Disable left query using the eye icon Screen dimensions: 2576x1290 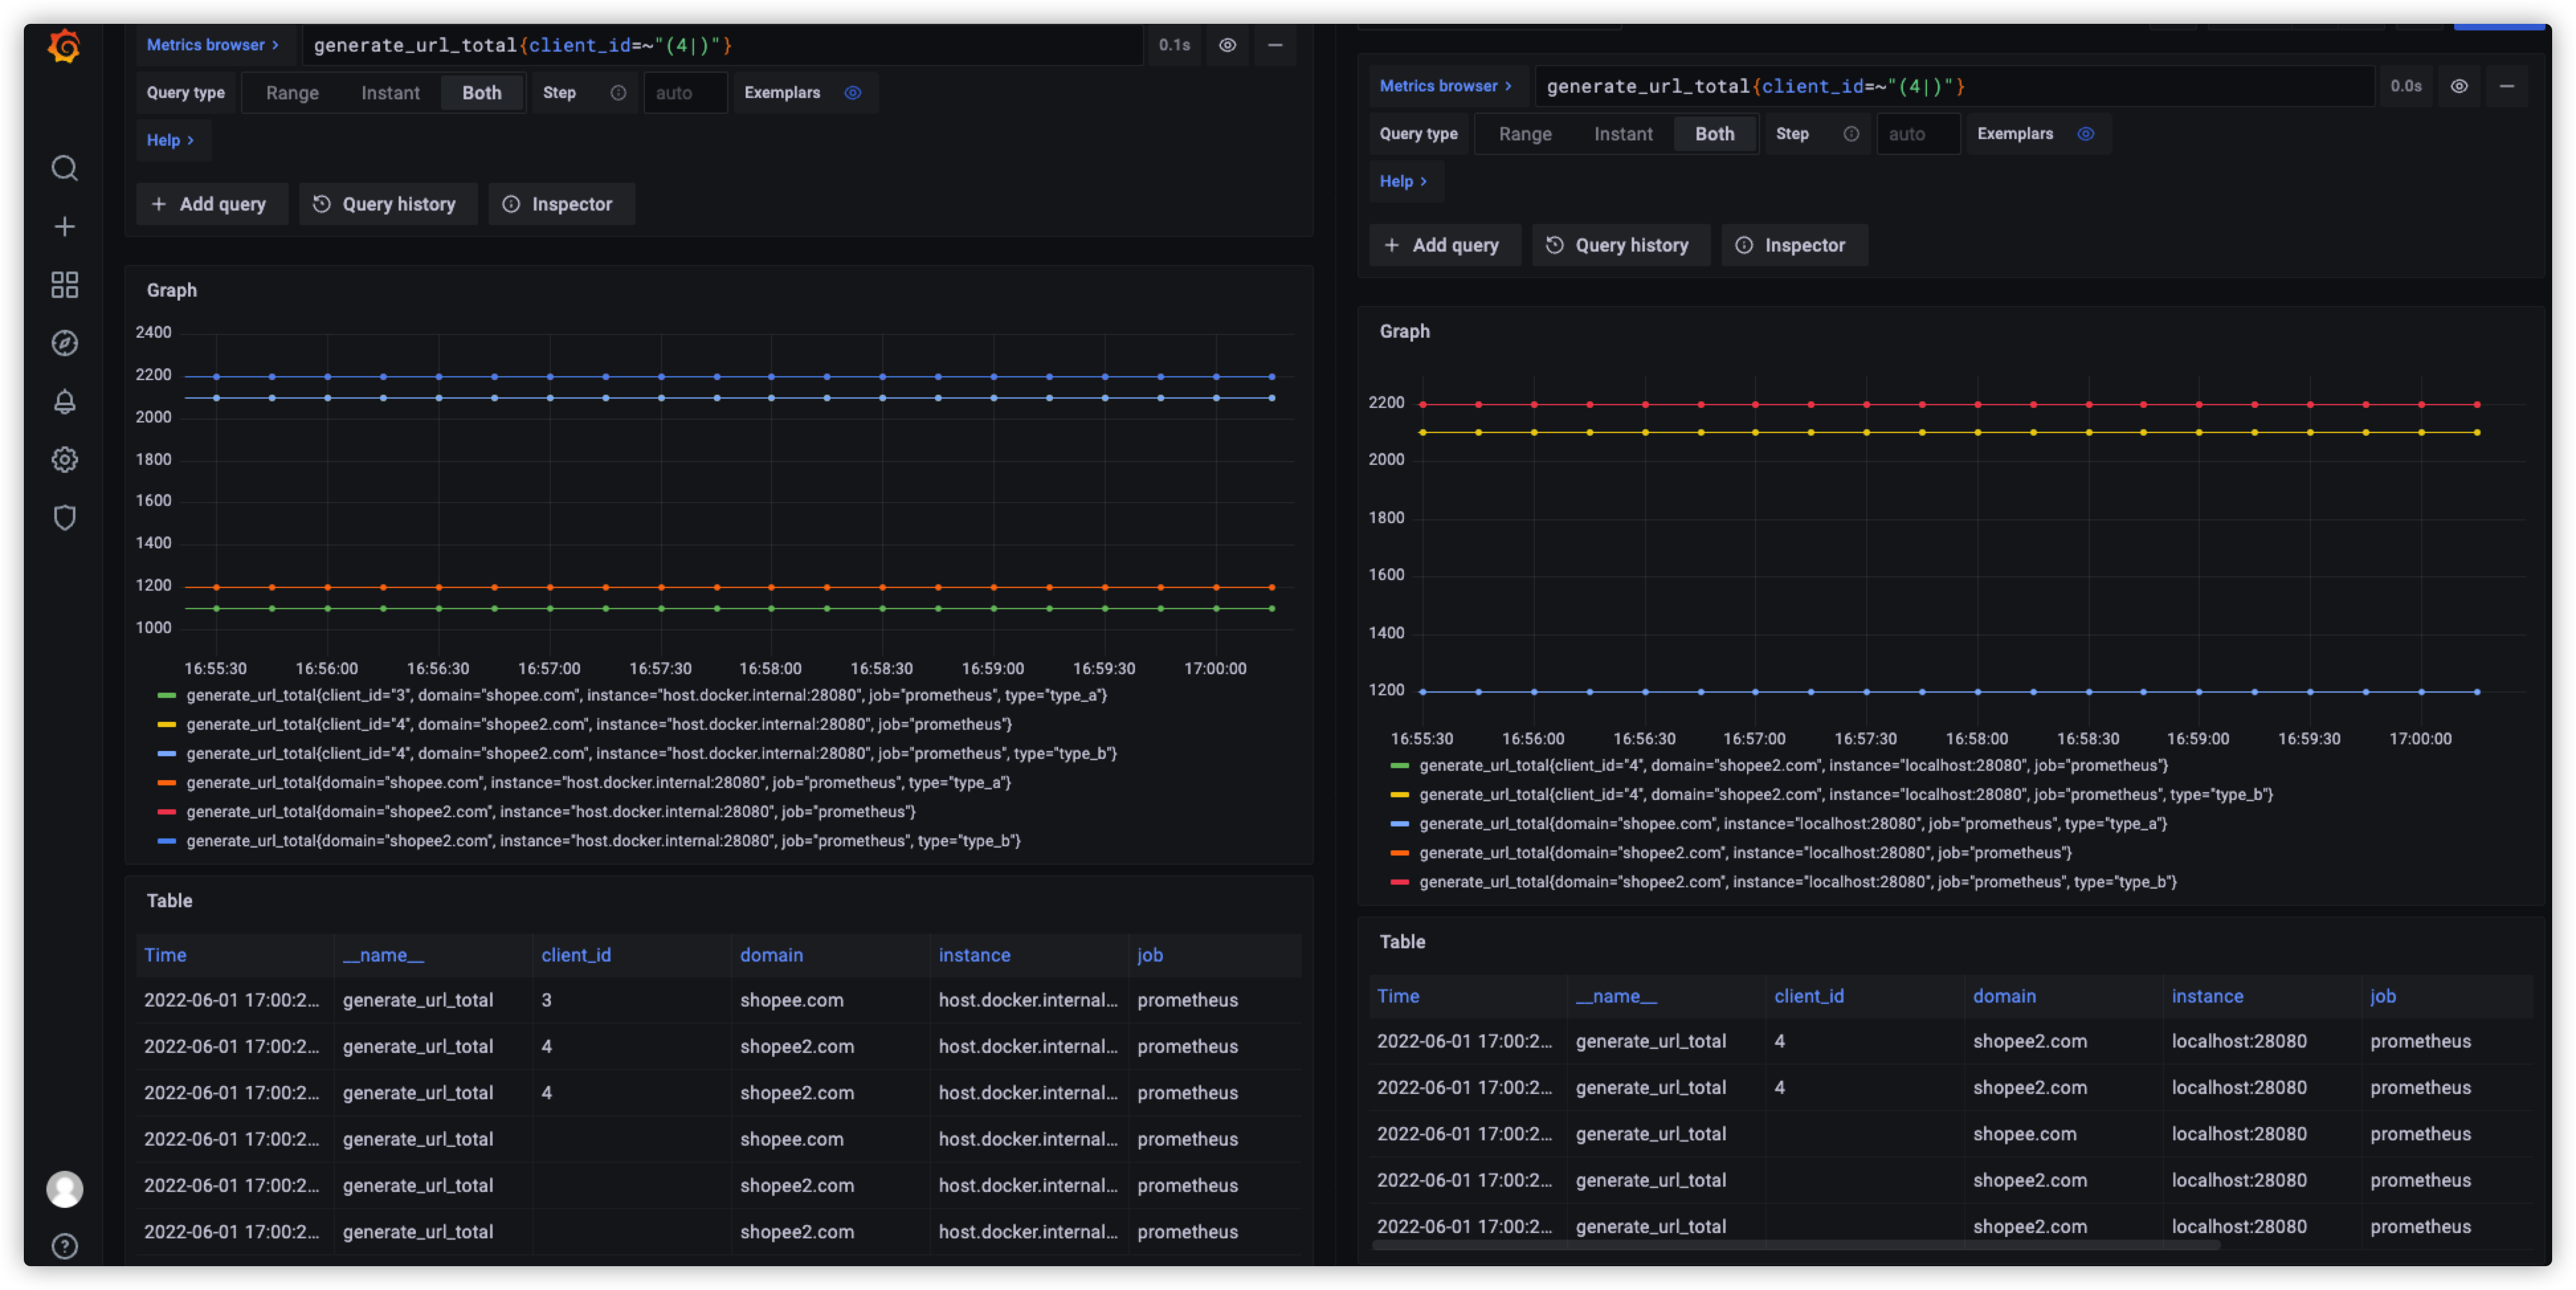point(1227,45)
